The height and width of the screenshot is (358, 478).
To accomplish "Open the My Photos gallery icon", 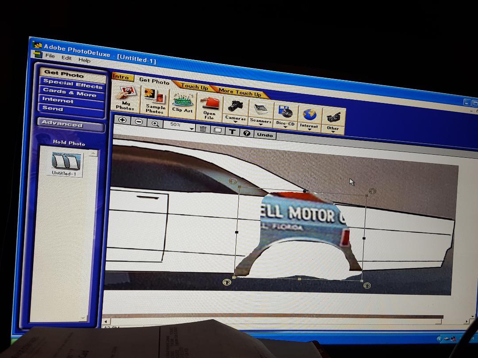I will tap(126, 98).
